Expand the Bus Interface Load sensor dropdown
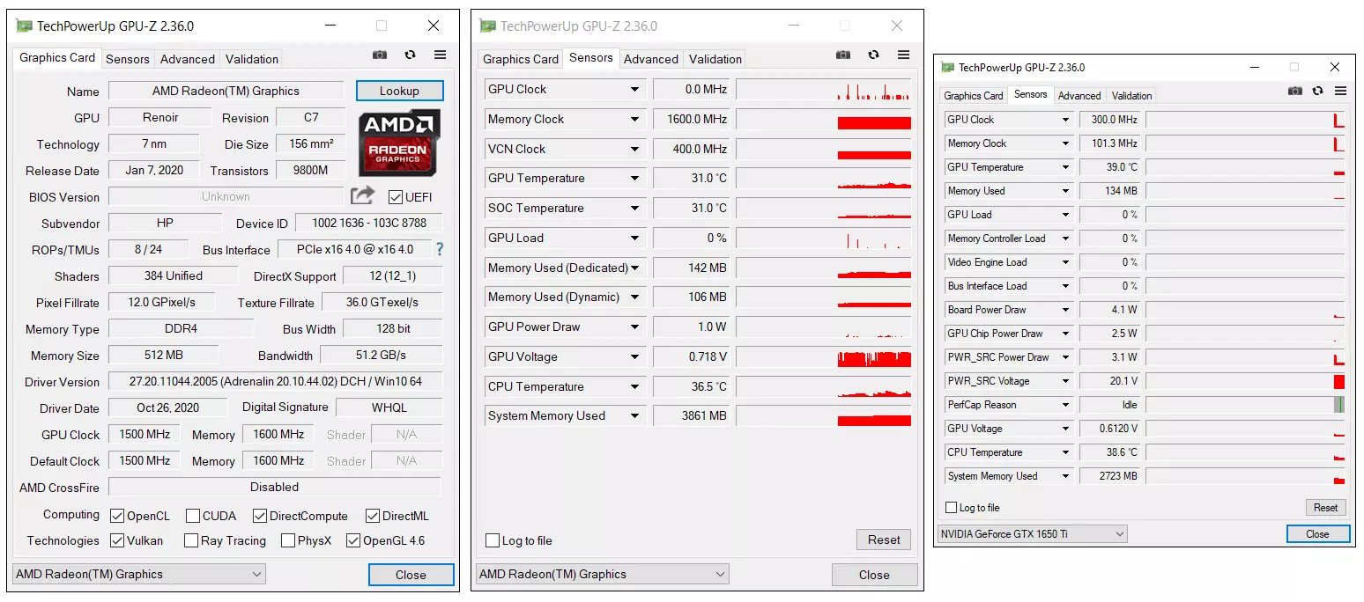The image size is (1364, 602). coord(1065,286)
